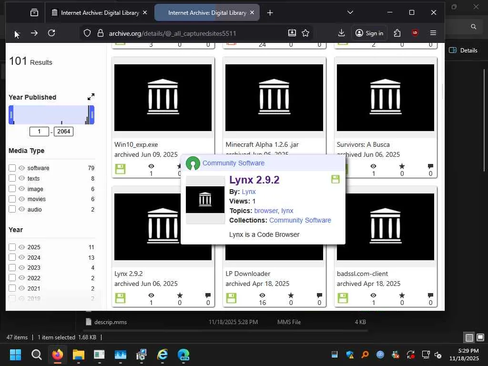
Task: Open the browser topic link
Action: (x=266, y=211)
